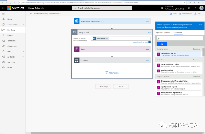205x134 pixels.
Task: Open Apply to each ellipsis menu
Action: [150, 33]
